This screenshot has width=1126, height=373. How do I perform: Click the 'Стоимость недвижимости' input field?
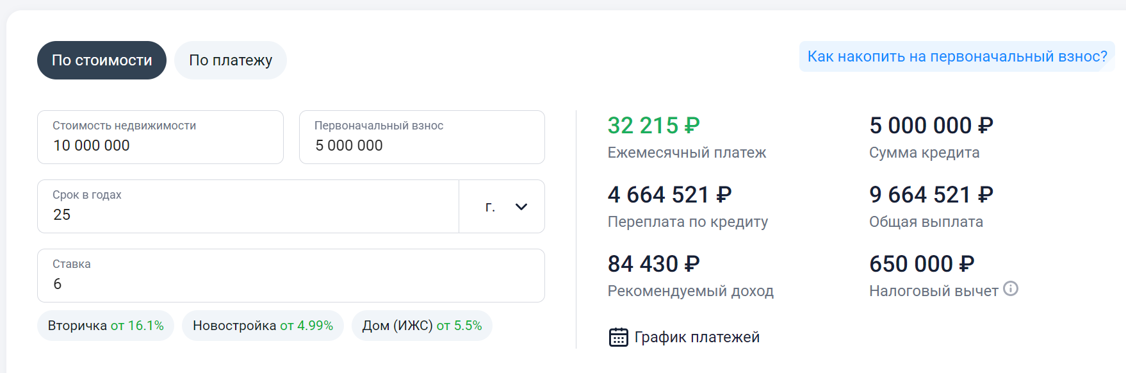click(x=160, y=138)
